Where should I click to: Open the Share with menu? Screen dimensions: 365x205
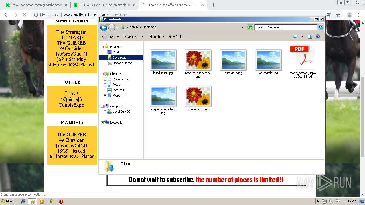pos(134,37)
